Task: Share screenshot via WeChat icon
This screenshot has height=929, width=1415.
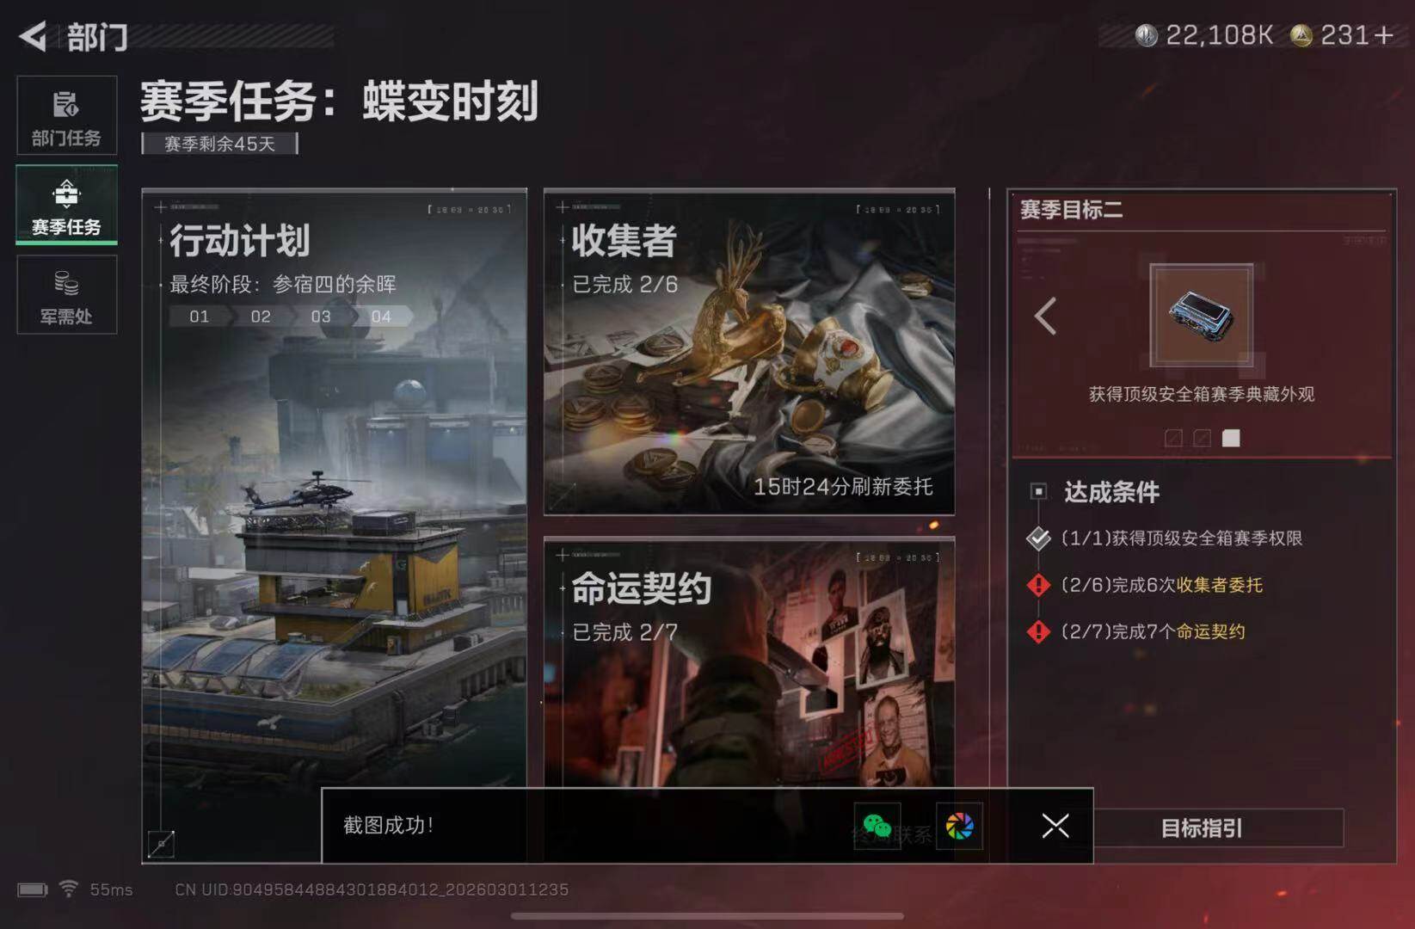Action: 877,826
